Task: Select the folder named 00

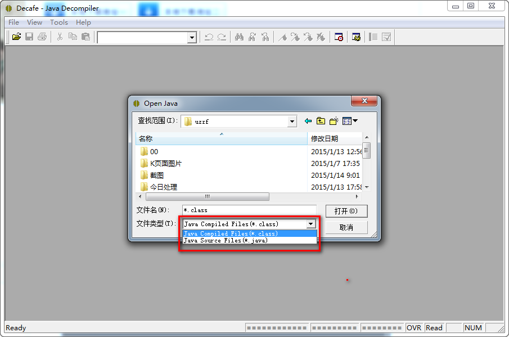Action: [x=149, y=151]
